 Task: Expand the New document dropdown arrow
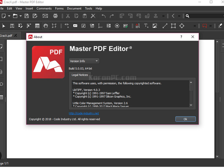9,16
